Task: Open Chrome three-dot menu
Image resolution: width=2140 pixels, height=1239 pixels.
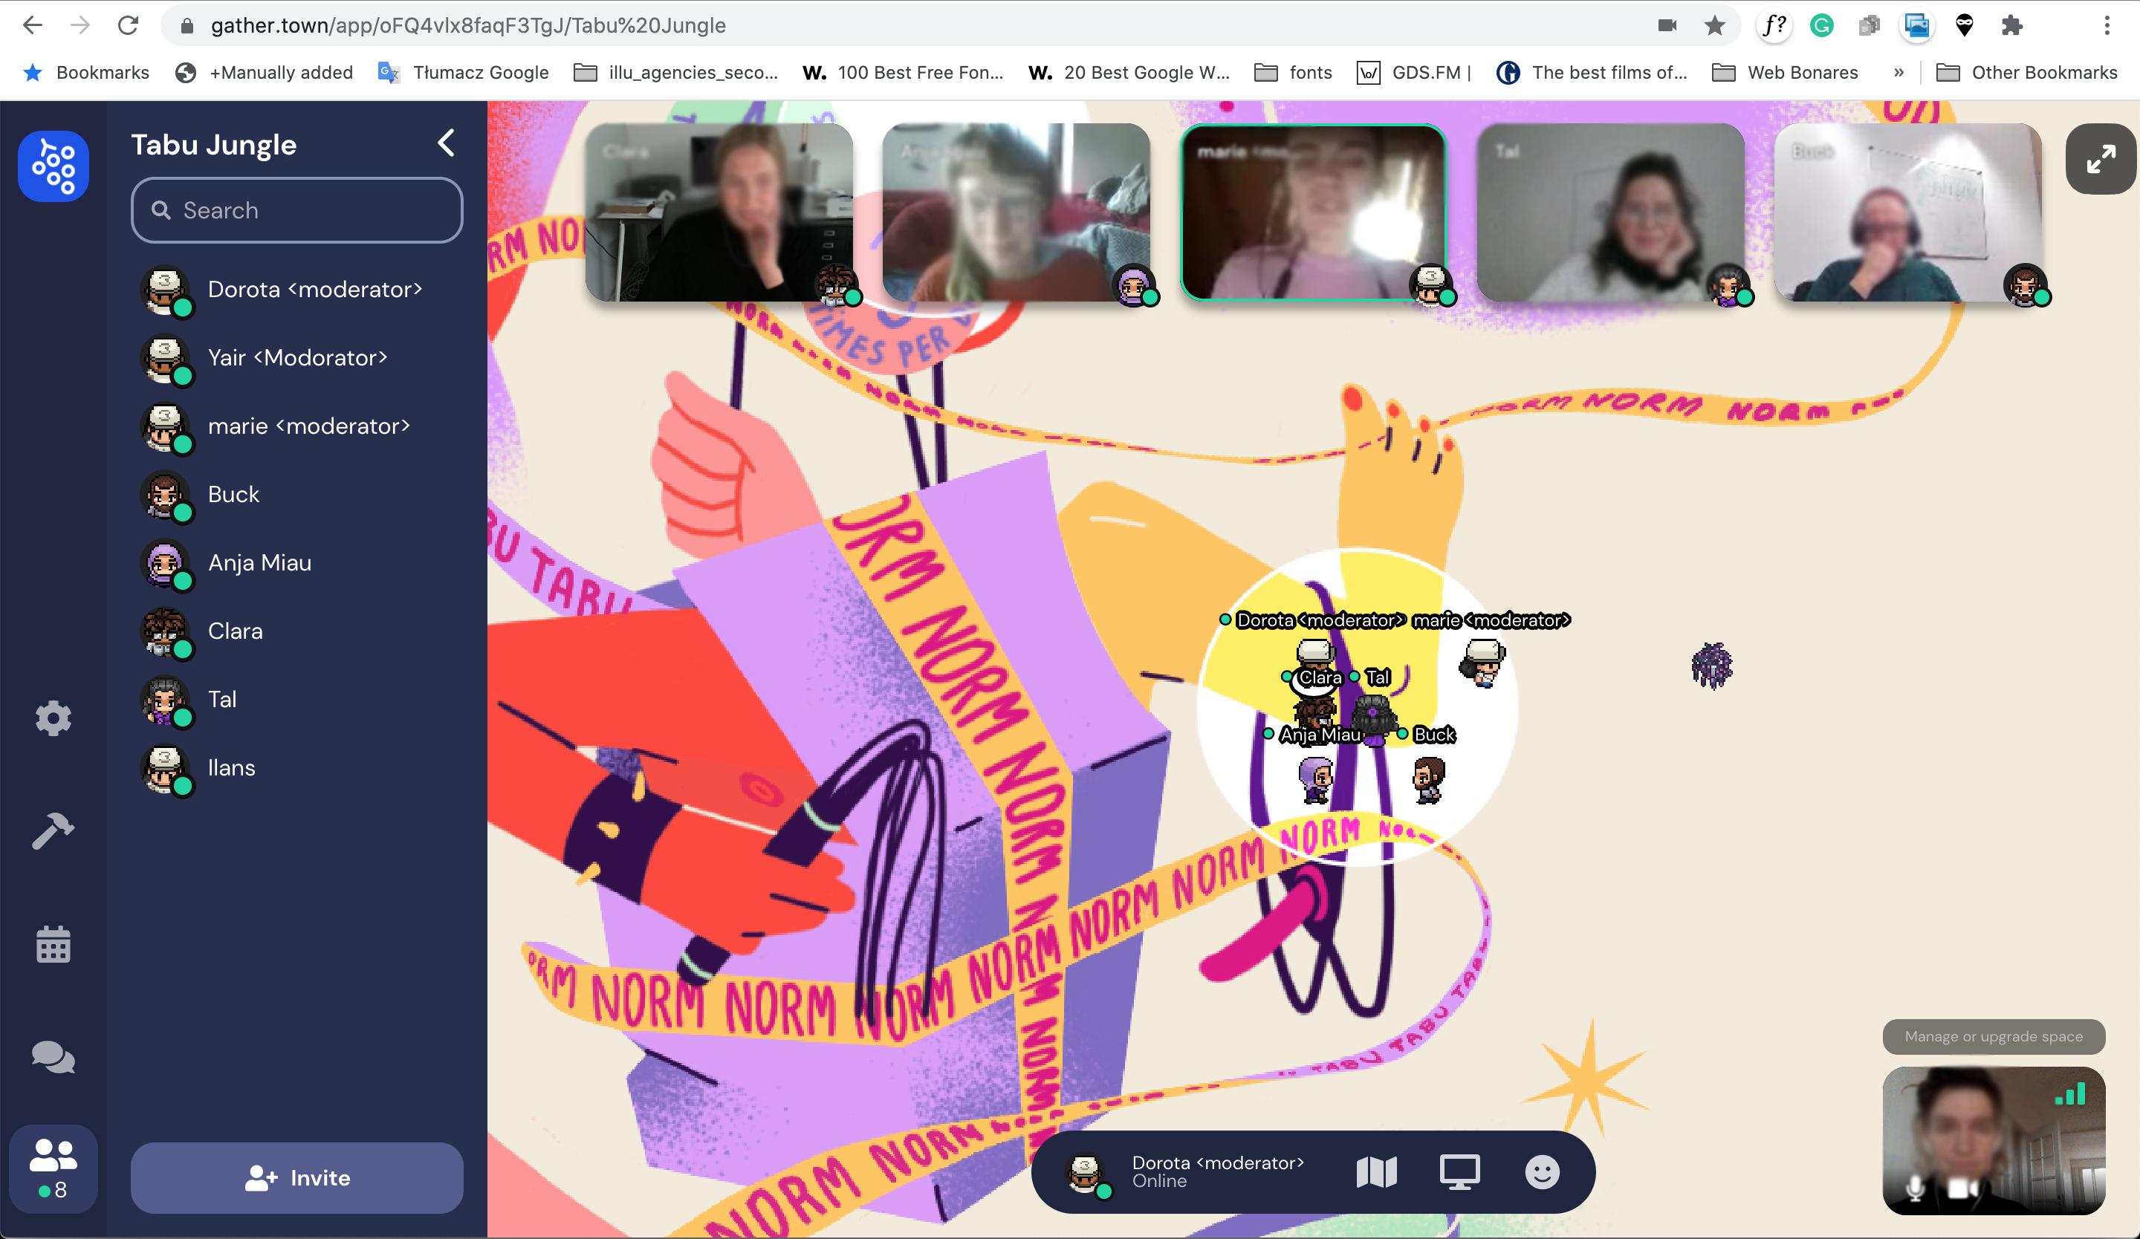Action: (x=2107, y=25)
